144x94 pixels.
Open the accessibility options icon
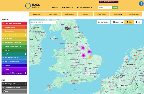click(x=141, y=4)
